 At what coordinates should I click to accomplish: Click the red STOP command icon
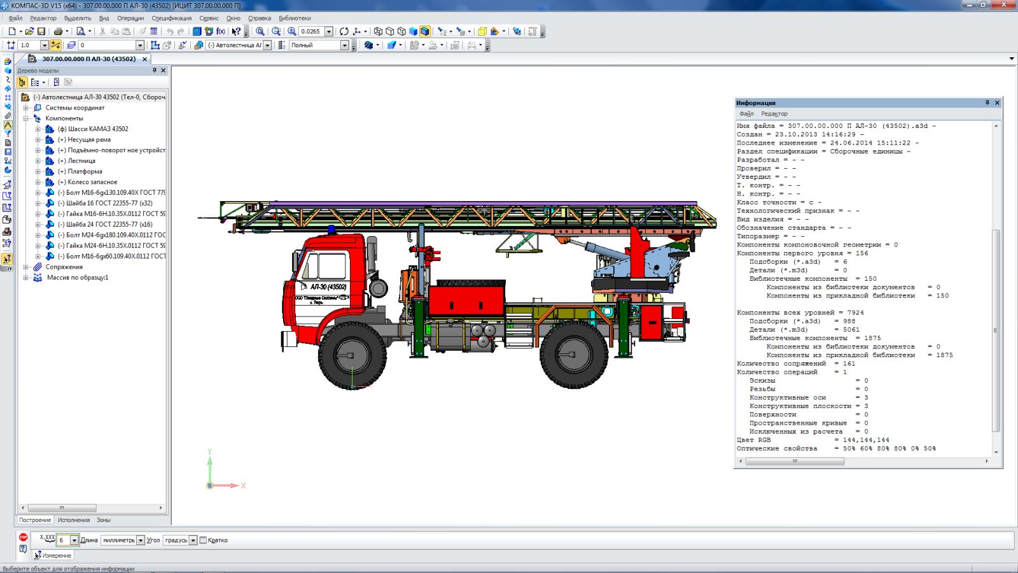point(24,537)
